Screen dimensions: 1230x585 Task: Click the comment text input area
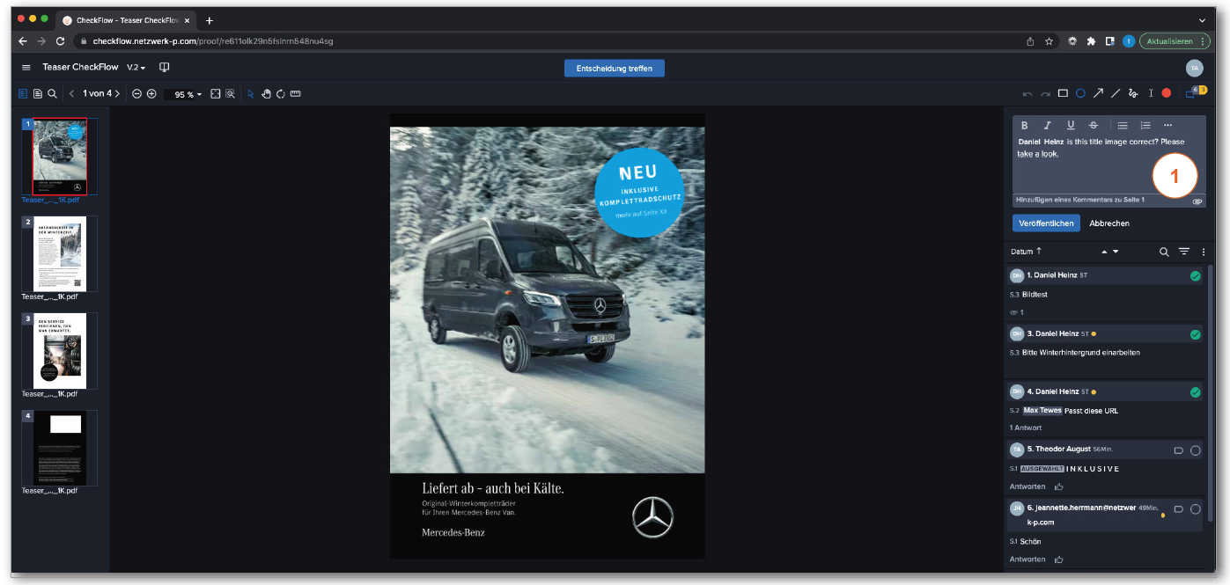[x=1108, y=164]
